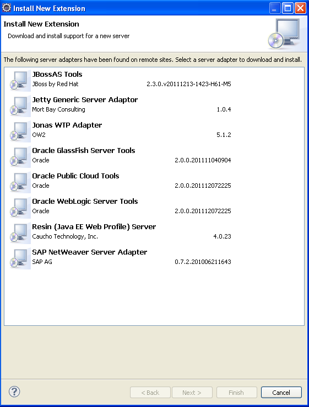Click the Cancel button
The width and height of the screenshot is (309, 407).
(281, 393)
